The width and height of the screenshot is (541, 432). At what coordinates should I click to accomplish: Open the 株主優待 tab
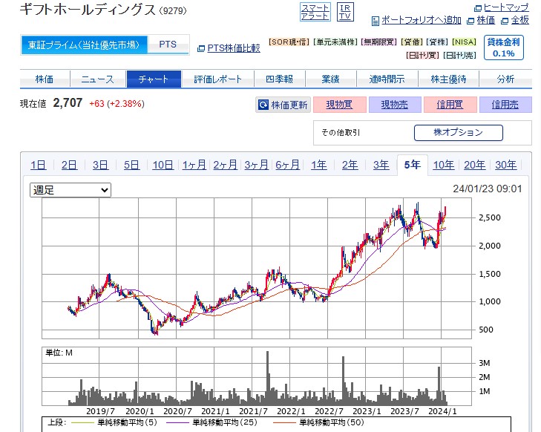(x=448, y=79)
